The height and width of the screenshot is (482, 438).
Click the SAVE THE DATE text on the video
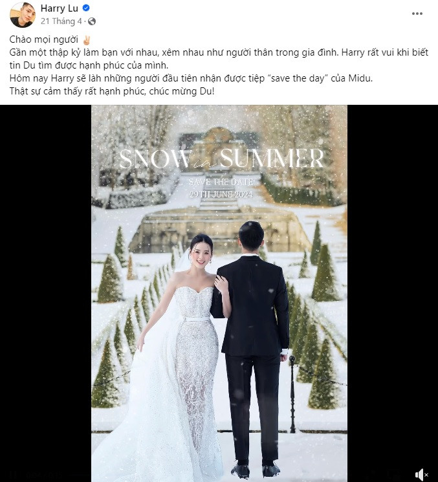pos(221,182)
